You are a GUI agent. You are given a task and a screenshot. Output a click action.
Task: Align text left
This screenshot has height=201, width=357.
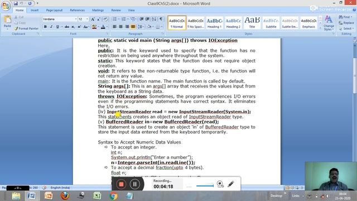[x=114, y=27]
